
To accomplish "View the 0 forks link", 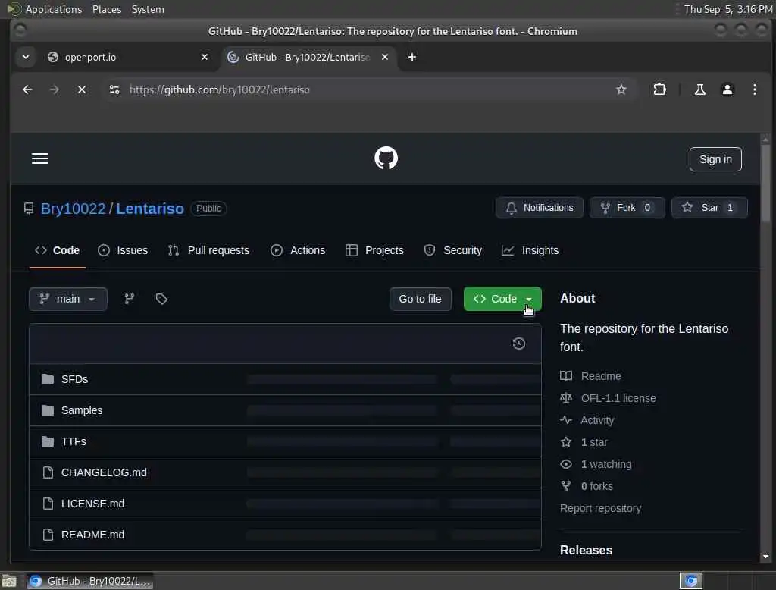I will pos(597,486).
